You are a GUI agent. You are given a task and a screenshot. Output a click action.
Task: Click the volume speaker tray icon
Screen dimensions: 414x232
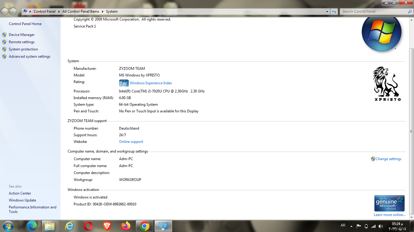click(x=381, y=226)
